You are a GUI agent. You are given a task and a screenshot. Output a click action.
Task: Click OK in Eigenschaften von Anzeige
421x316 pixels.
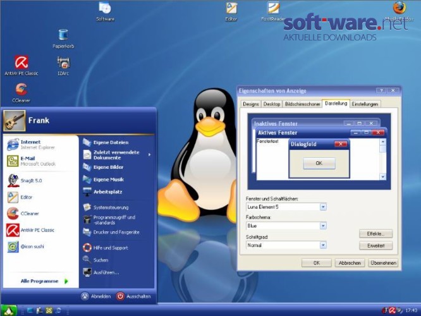click(x=317, y=263)
